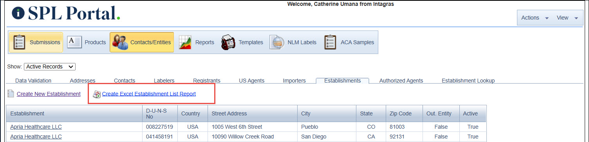
Task: Switch to the Labelers tab
Action: [x=164, y=81]
